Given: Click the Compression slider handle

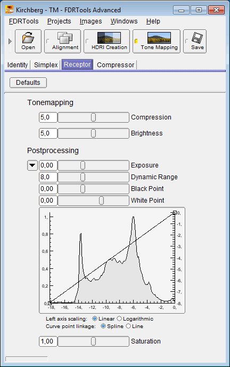Looking at the screenshot, I should point(93,117).
